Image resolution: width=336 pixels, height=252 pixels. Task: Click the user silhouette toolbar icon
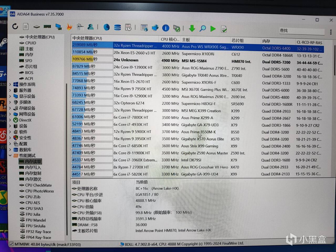coord(91,27)
